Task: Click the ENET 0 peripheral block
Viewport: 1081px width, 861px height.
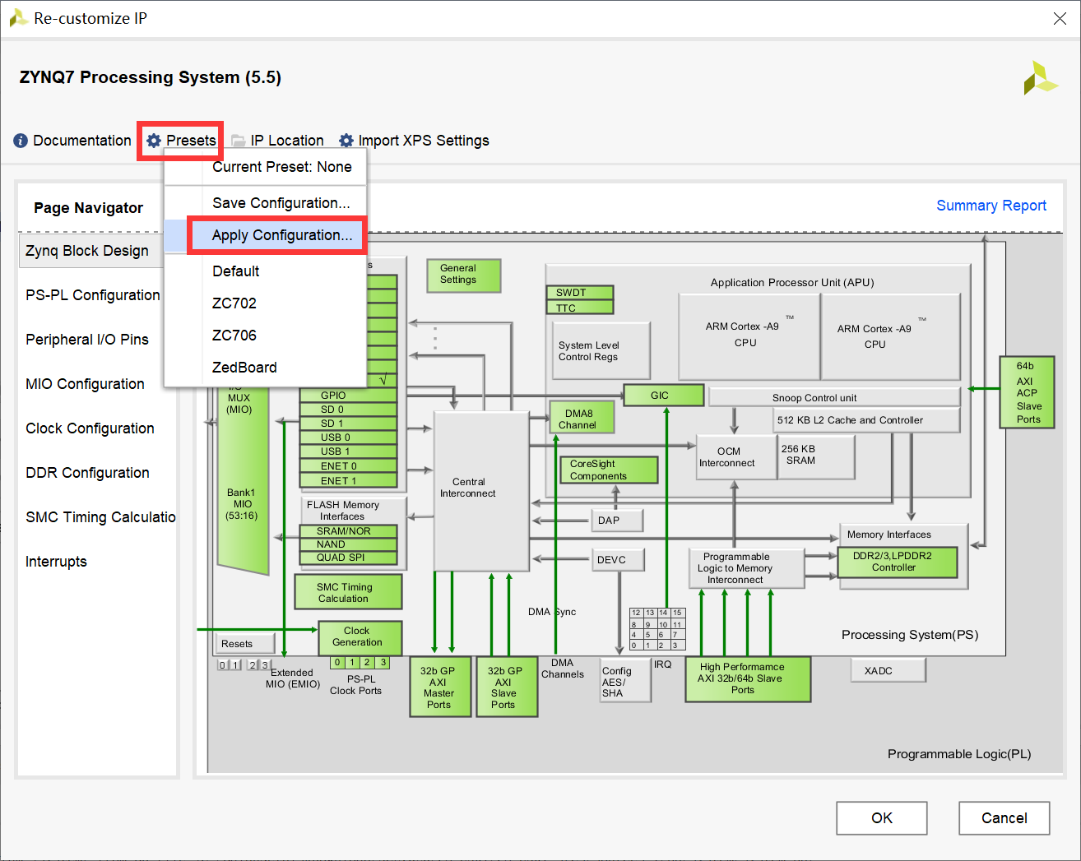Action: tap(348, 466)
